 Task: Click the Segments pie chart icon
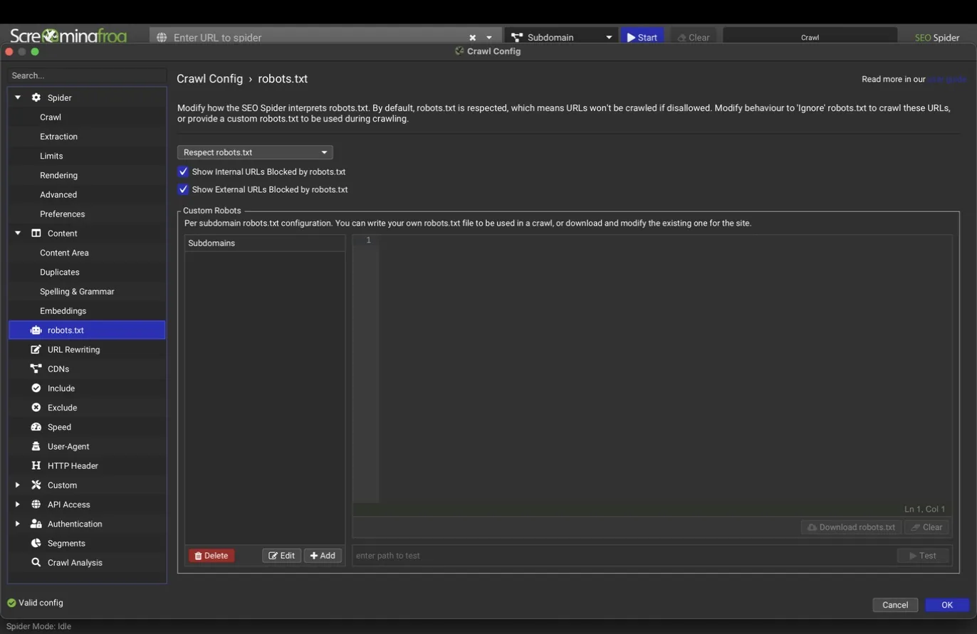pyautogui.click(x=36, y=543)
